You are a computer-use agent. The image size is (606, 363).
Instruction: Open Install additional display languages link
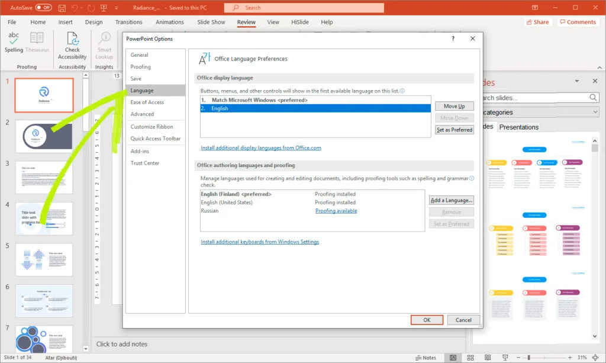pyautogui.click(x=261, y=147)
